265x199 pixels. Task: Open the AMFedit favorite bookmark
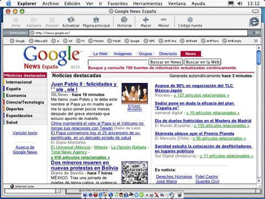189,41
